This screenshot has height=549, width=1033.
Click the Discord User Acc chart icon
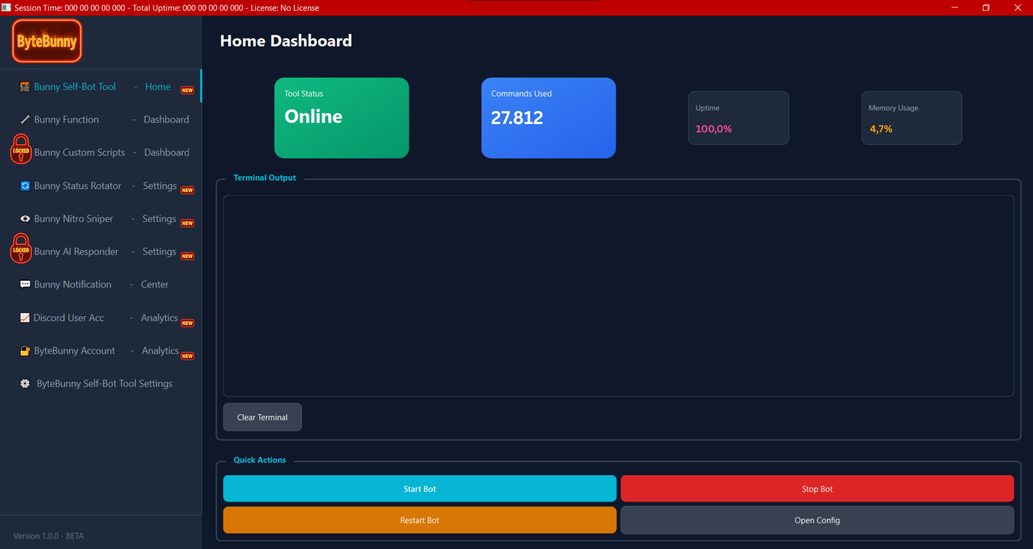[25, 317]
